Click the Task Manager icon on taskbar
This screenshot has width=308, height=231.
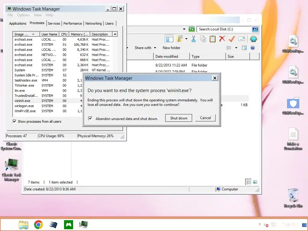(x=84, y=224)
